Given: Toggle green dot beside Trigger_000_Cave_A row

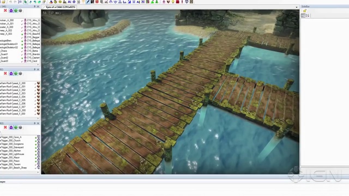Looking at the screenshot, I should 35,137.
